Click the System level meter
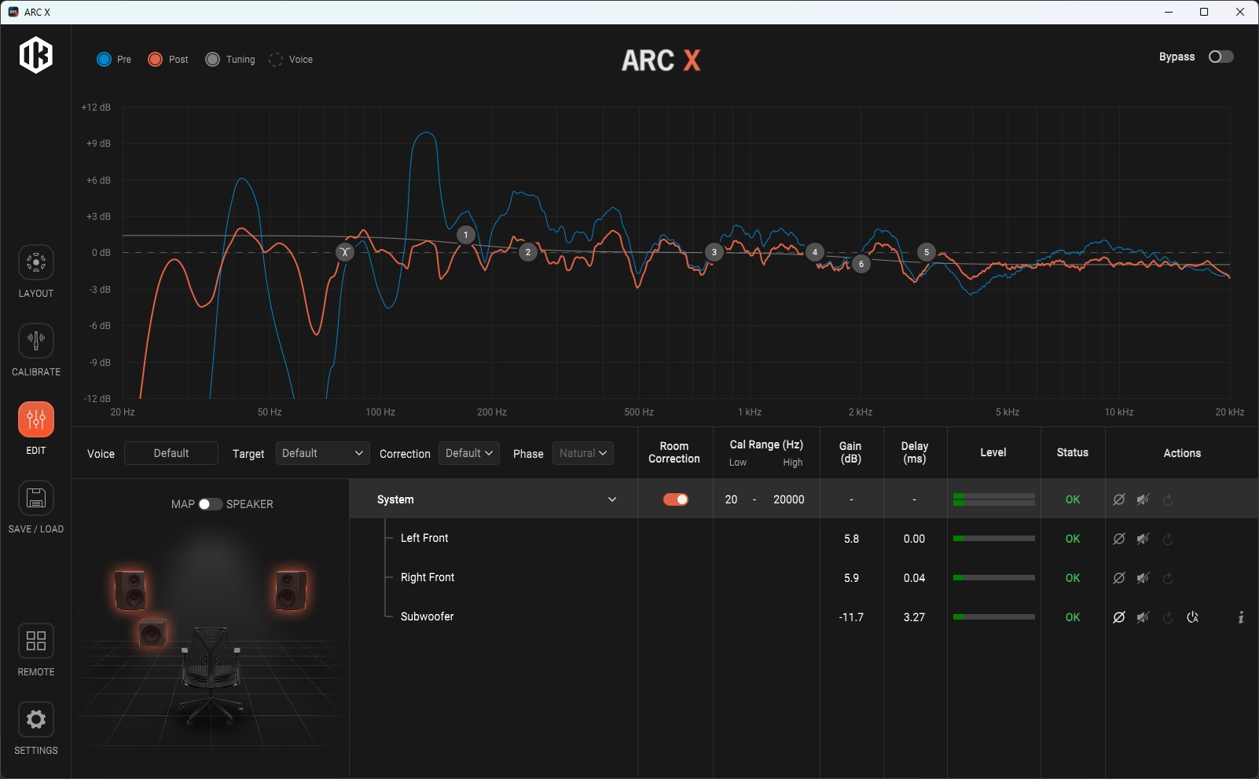 [x=994, y=499]
